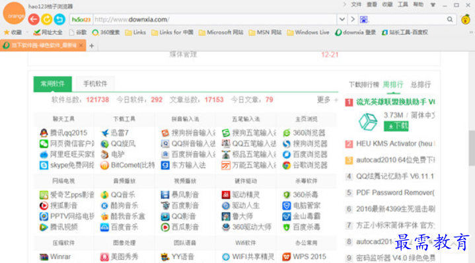Click the 搜狗拼音输入法 icon
The width and height of the screenshot is (475, 263).
coord(165,133)
